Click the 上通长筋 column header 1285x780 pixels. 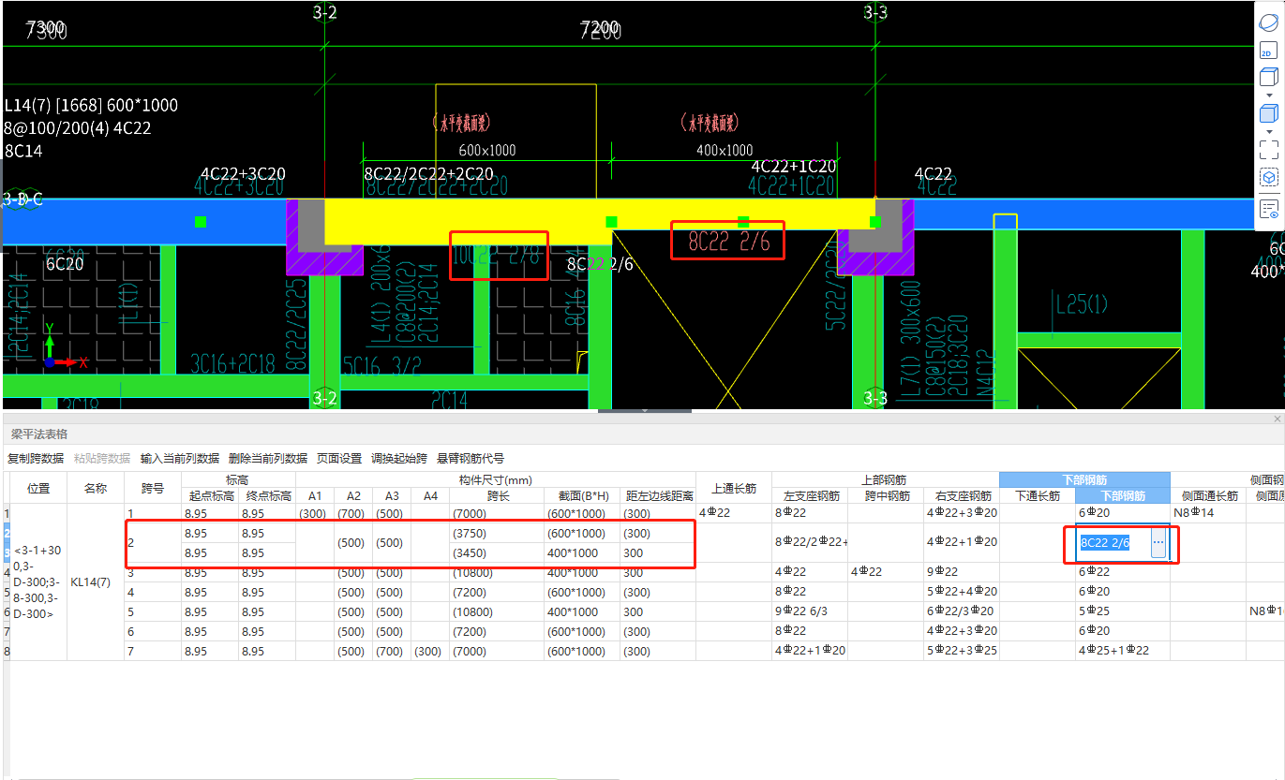pyautogui.click(x=734, y=488)
